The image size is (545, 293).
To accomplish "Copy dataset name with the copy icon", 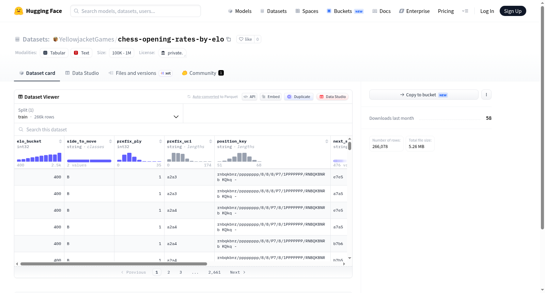I will (229, 39).
